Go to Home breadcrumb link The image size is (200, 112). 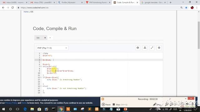(x=26, y=12)
